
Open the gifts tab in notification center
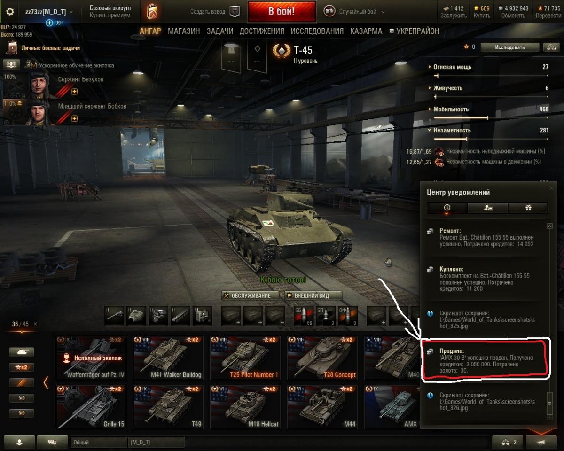coord(527,208)
